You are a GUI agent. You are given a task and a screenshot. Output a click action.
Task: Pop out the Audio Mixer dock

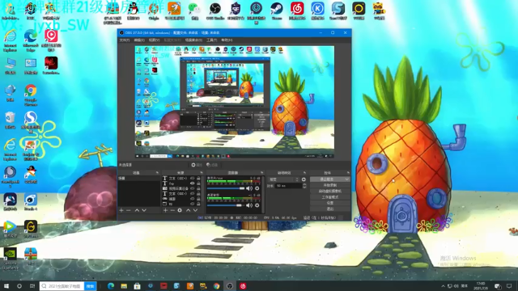coord(261,172)
